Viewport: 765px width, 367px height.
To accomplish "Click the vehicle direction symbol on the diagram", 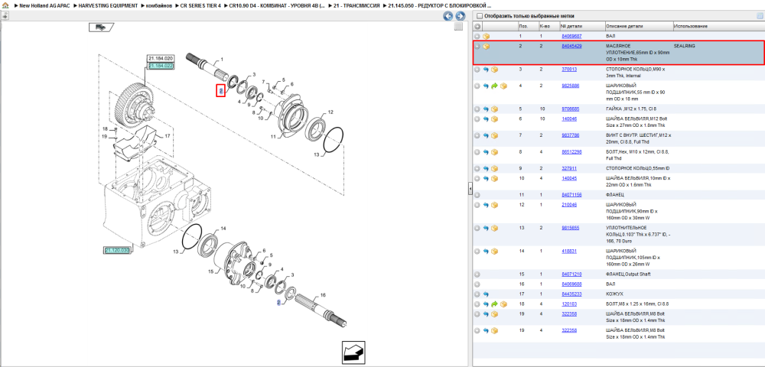I will click(x=100, y=28).
